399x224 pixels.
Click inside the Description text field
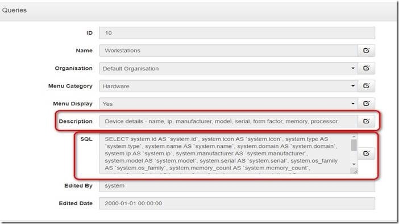[228, 121]
